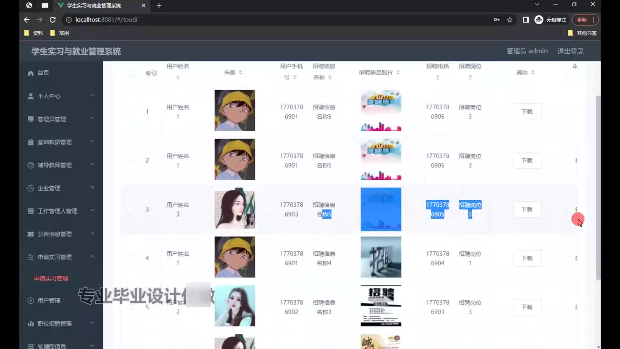Bookmark this page with the star icon

tap(510, 20)
